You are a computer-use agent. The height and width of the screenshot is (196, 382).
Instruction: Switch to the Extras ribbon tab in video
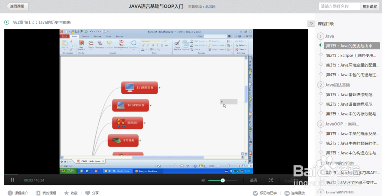pyautogui.click(x=119, y=36)
